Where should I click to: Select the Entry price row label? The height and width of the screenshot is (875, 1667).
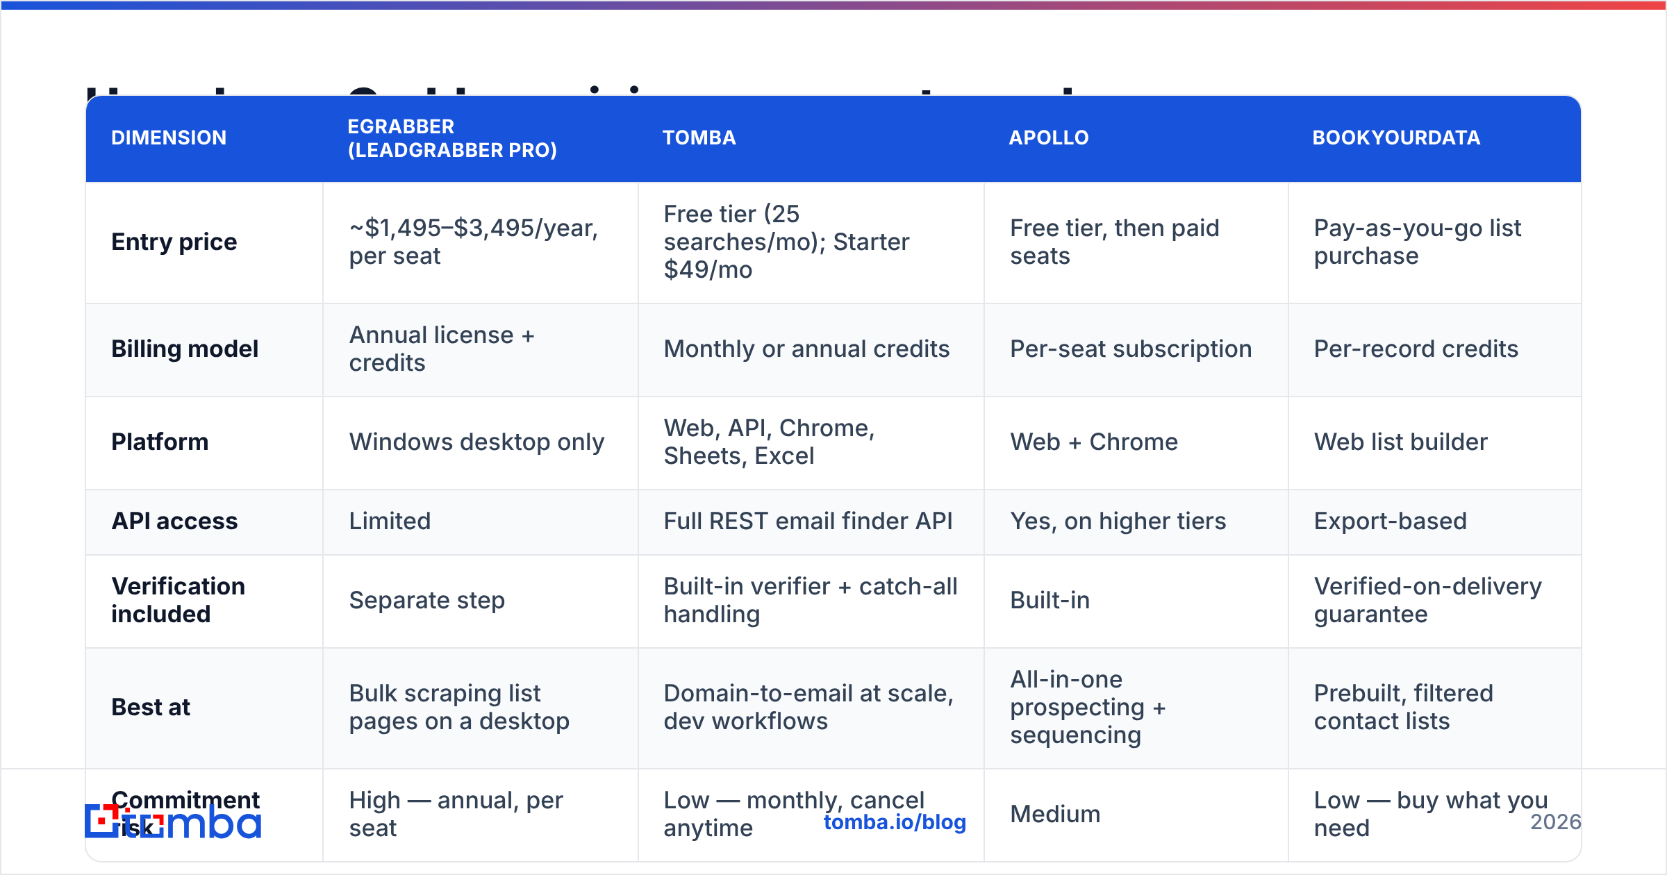(x=174, y=242)
